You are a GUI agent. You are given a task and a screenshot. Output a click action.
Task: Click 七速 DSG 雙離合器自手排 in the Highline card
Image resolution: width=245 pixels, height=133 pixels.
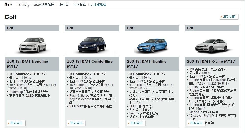[x=147, y=81]
